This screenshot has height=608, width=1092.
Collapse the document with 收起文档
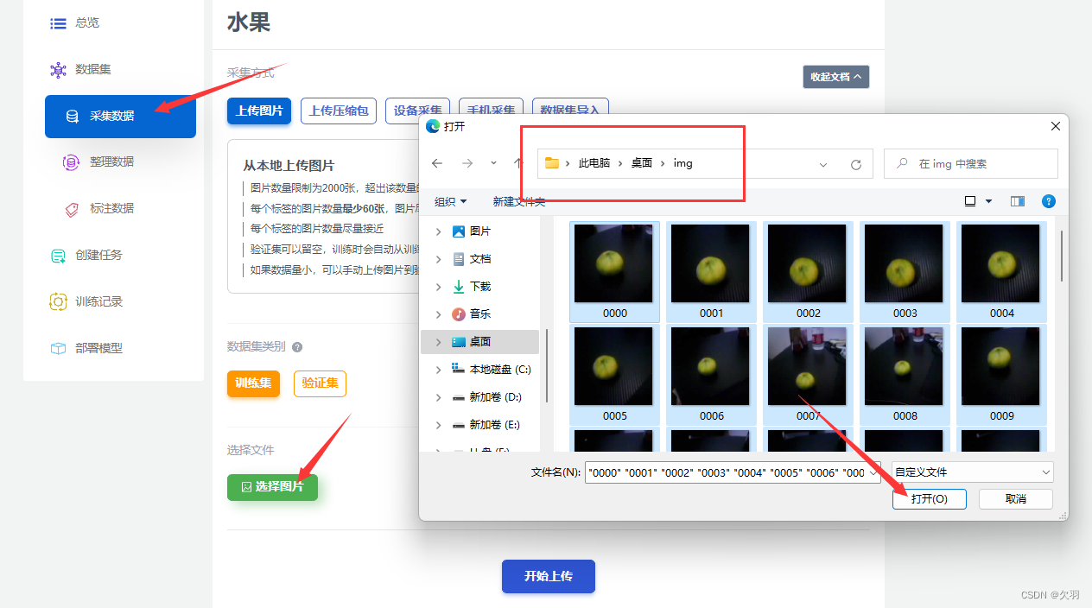[835, 77]
